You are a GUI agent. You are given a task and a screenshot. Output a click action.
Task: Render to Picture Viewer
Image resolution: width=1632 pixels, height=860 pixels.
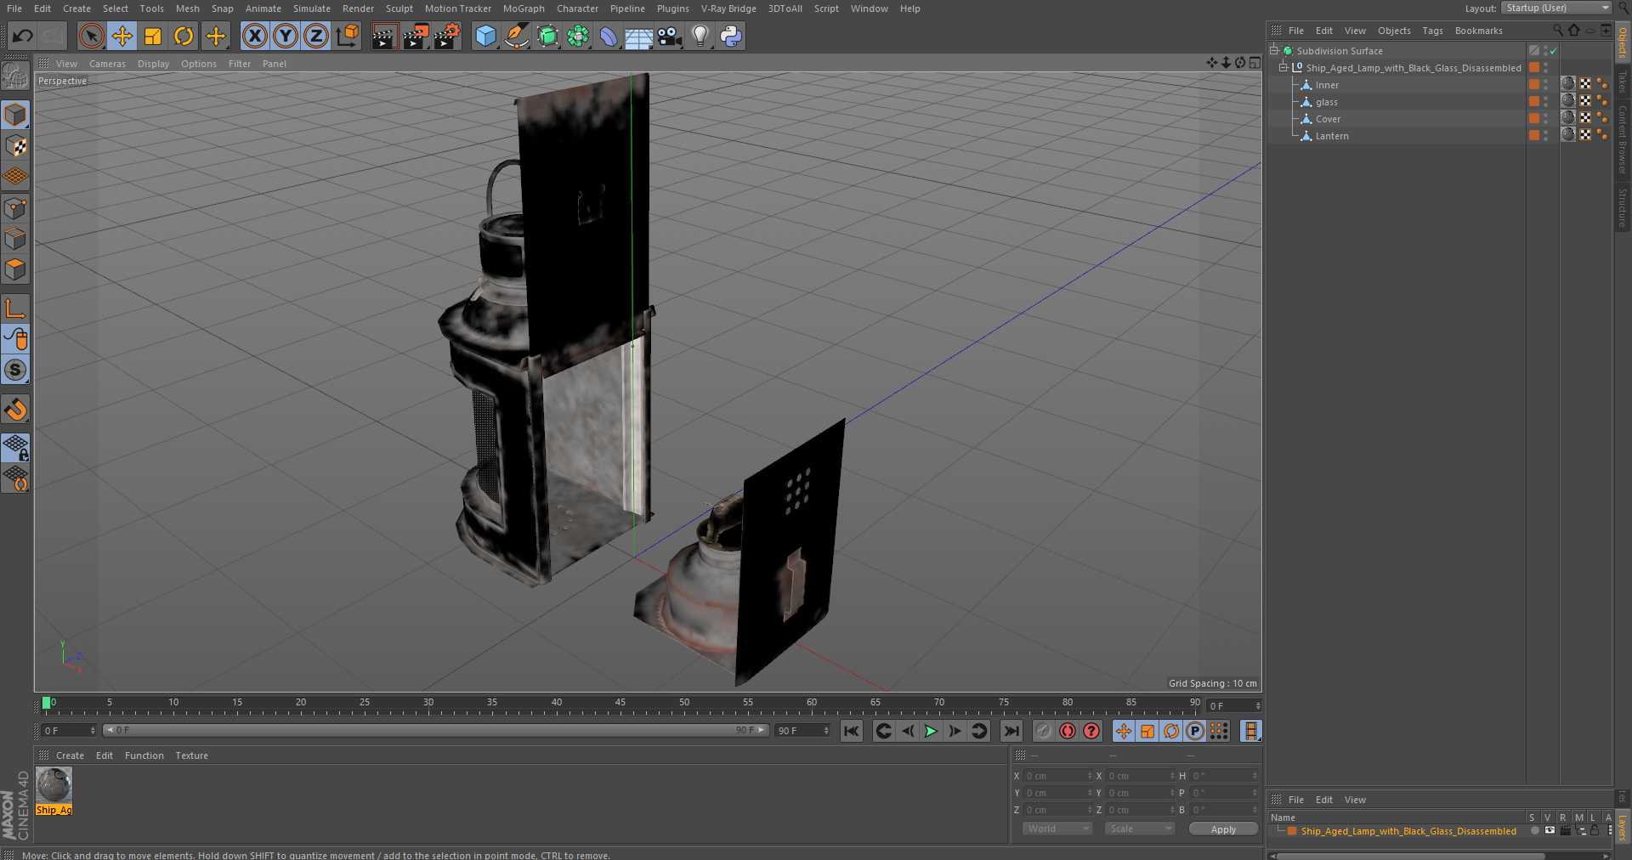[x=416, y=36]
